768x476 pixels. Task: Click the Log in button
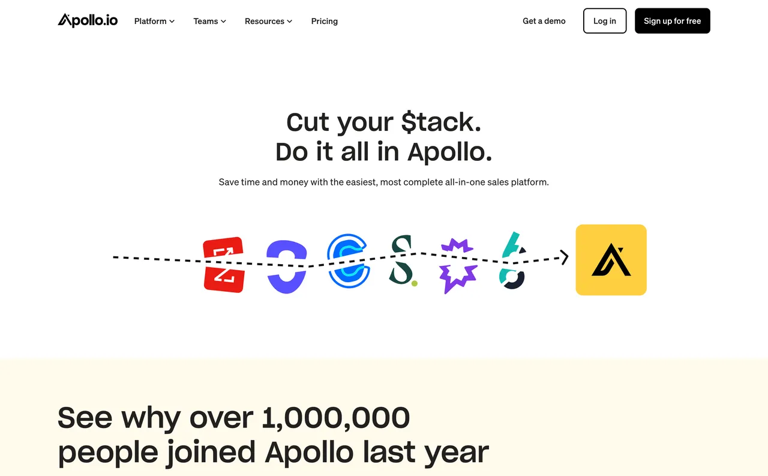point(604,20)
